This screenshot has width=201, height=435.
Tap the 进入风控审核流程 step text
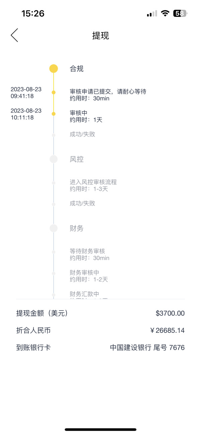pyautogui.click(x=93, y=182)
